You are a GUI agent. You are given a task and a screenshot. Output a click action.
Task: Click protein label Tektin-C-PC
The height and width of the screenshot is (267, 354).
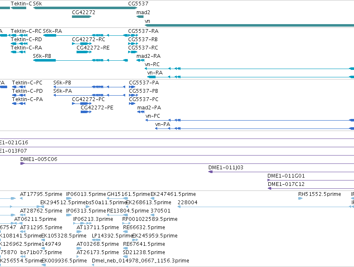[27, 83]
